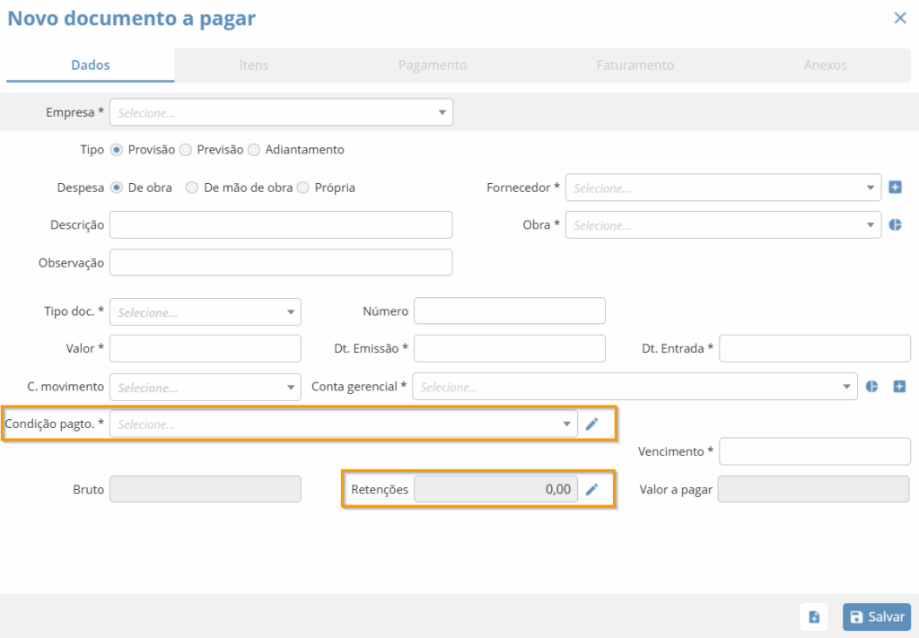Open the C. movimento dropdown list
Viewport: 919px width, 638px height.
tap(205, 388)
